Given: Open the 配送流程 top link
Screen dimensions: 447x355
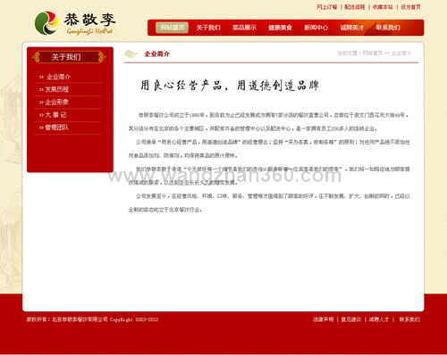Looking at the screenshot, I should [355, 7].
